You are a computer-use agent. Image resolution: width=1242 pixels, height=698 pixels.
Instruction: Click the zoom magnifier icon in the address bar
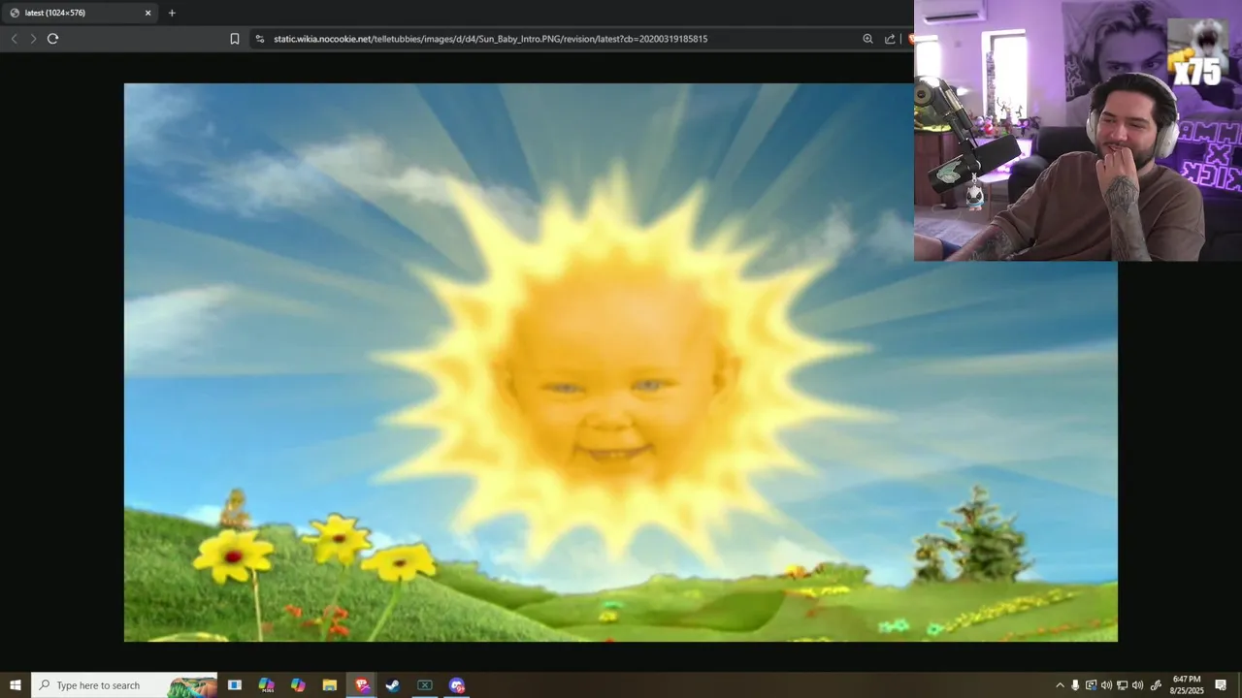(x=867, y=39)
